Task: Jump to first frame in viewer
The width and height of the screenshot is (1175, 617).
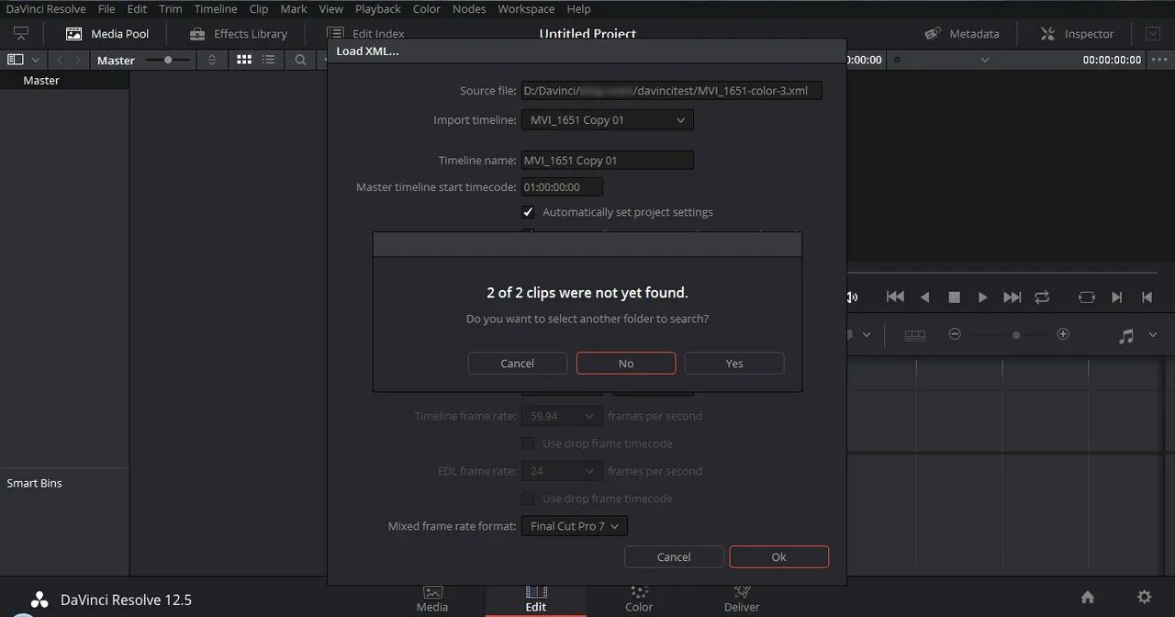Action: [895, 297]
